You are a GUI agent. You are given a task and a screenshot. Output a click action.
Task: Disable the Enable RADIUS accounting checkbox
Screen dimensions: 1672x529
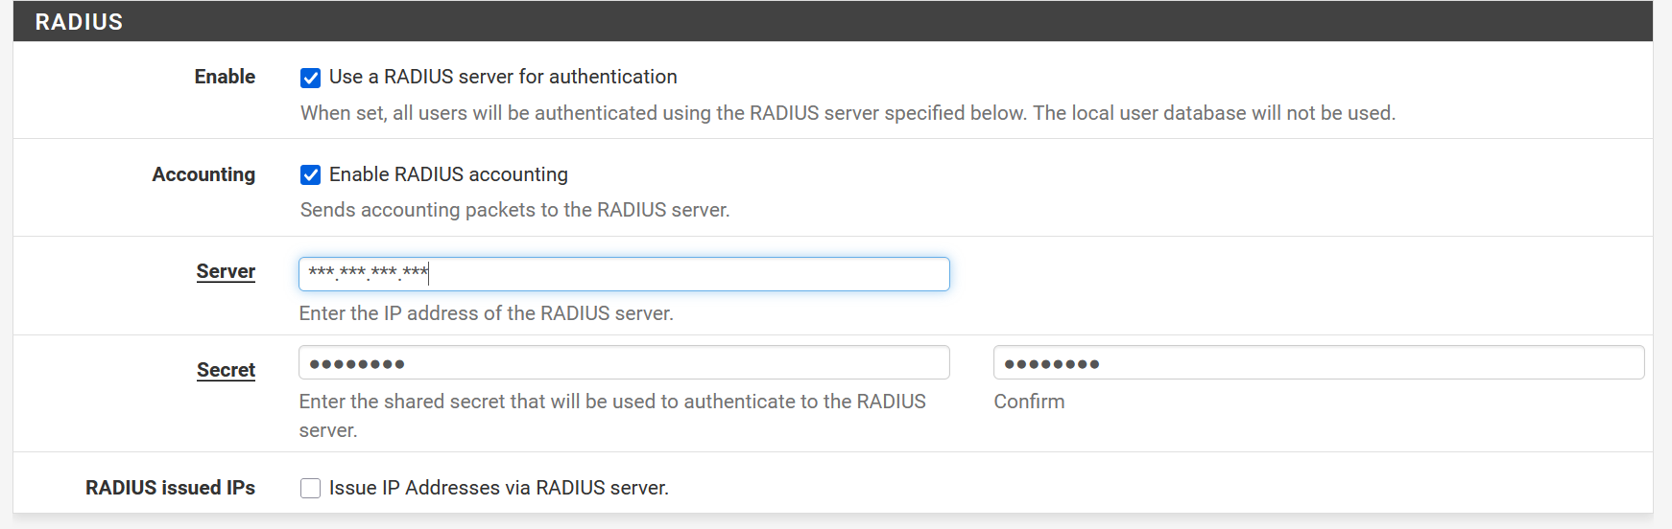pyautogui.click(x=310, y=174)
